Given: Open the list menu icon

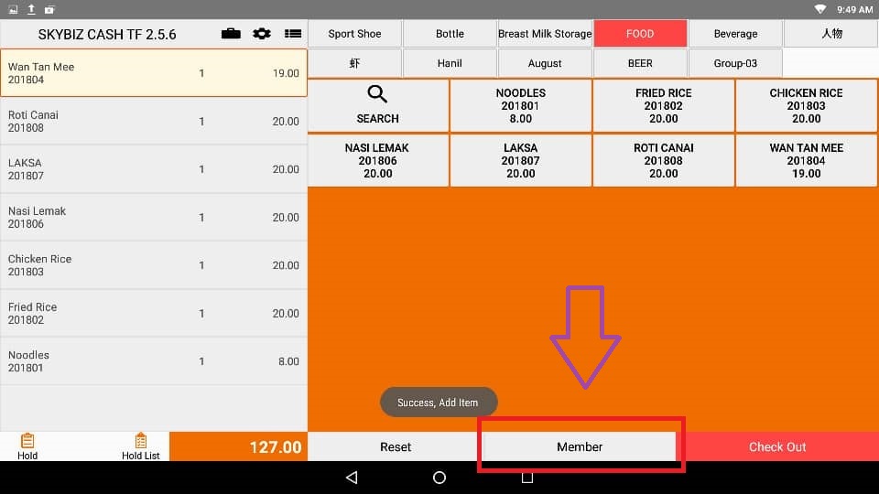Looking at the screenshot, I should 292,34.
